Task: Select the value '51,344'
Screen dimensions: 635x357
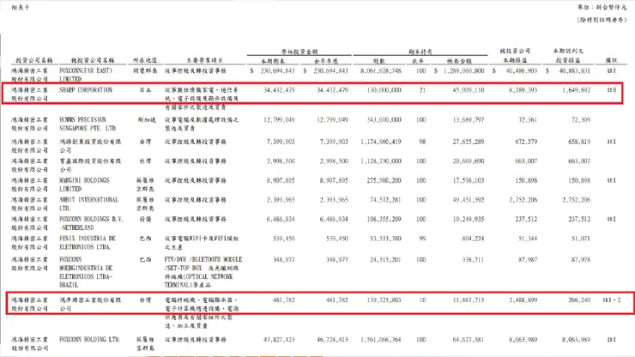Action: click(528, 239)
